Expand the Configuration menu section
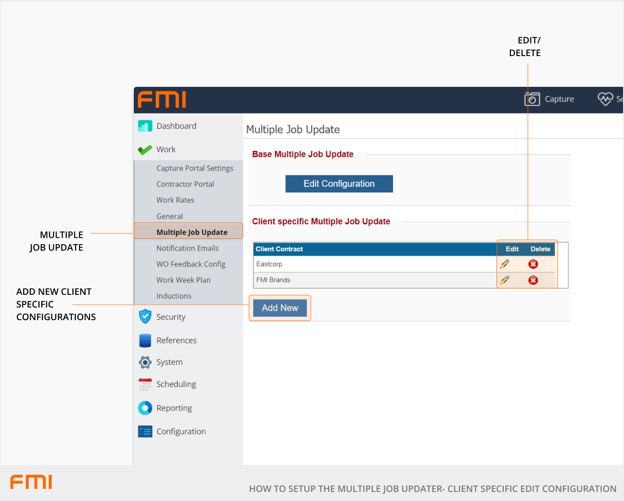This screenshot has width=624, height=501. tap(181, 432)
